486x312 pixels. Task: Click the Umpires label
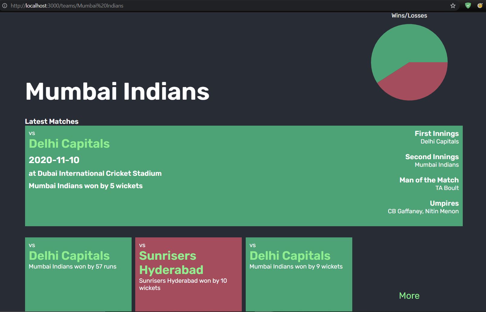point(444,203)
